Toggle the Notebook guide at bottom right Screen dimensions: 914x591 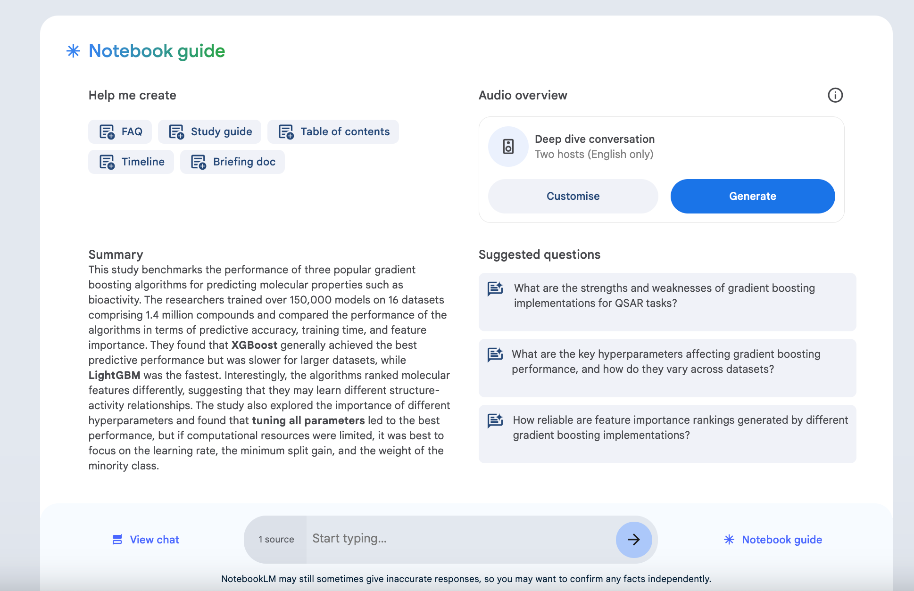coord(773,540)
